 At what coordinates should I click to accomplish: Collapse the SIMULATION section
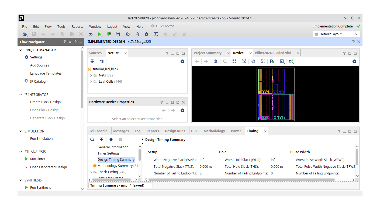click(x=20, y=131)
